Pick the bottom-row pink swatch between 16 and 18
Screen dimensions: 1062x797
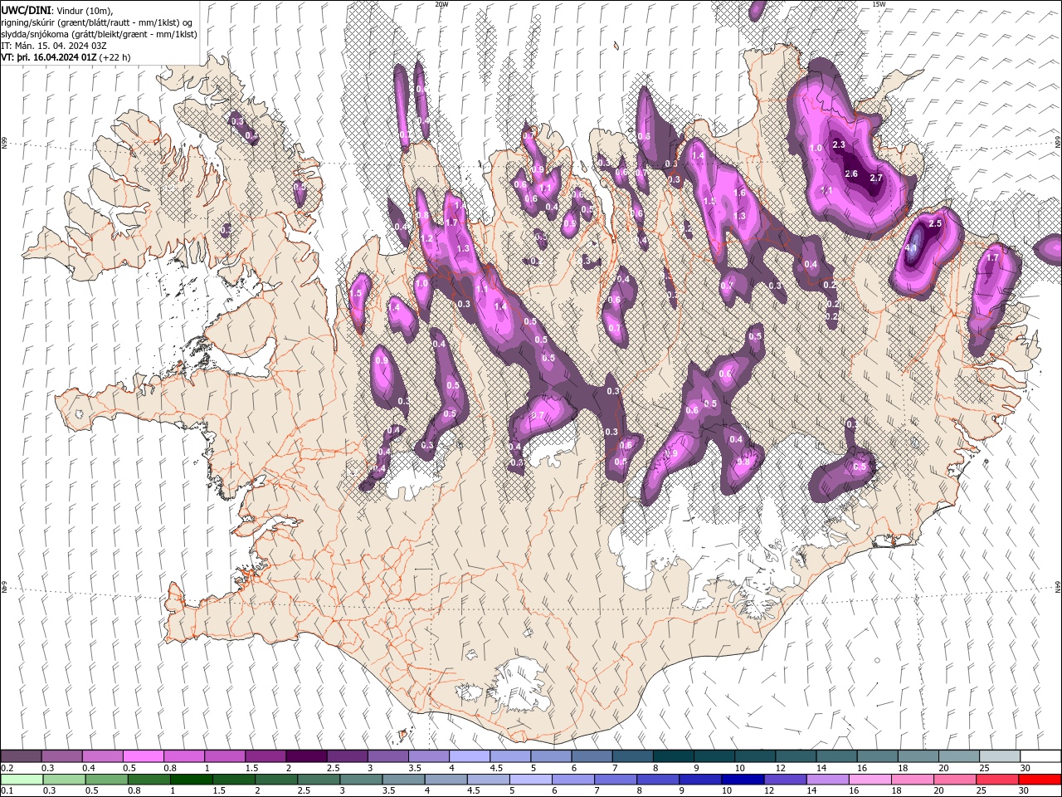click(x=870, y=780)
